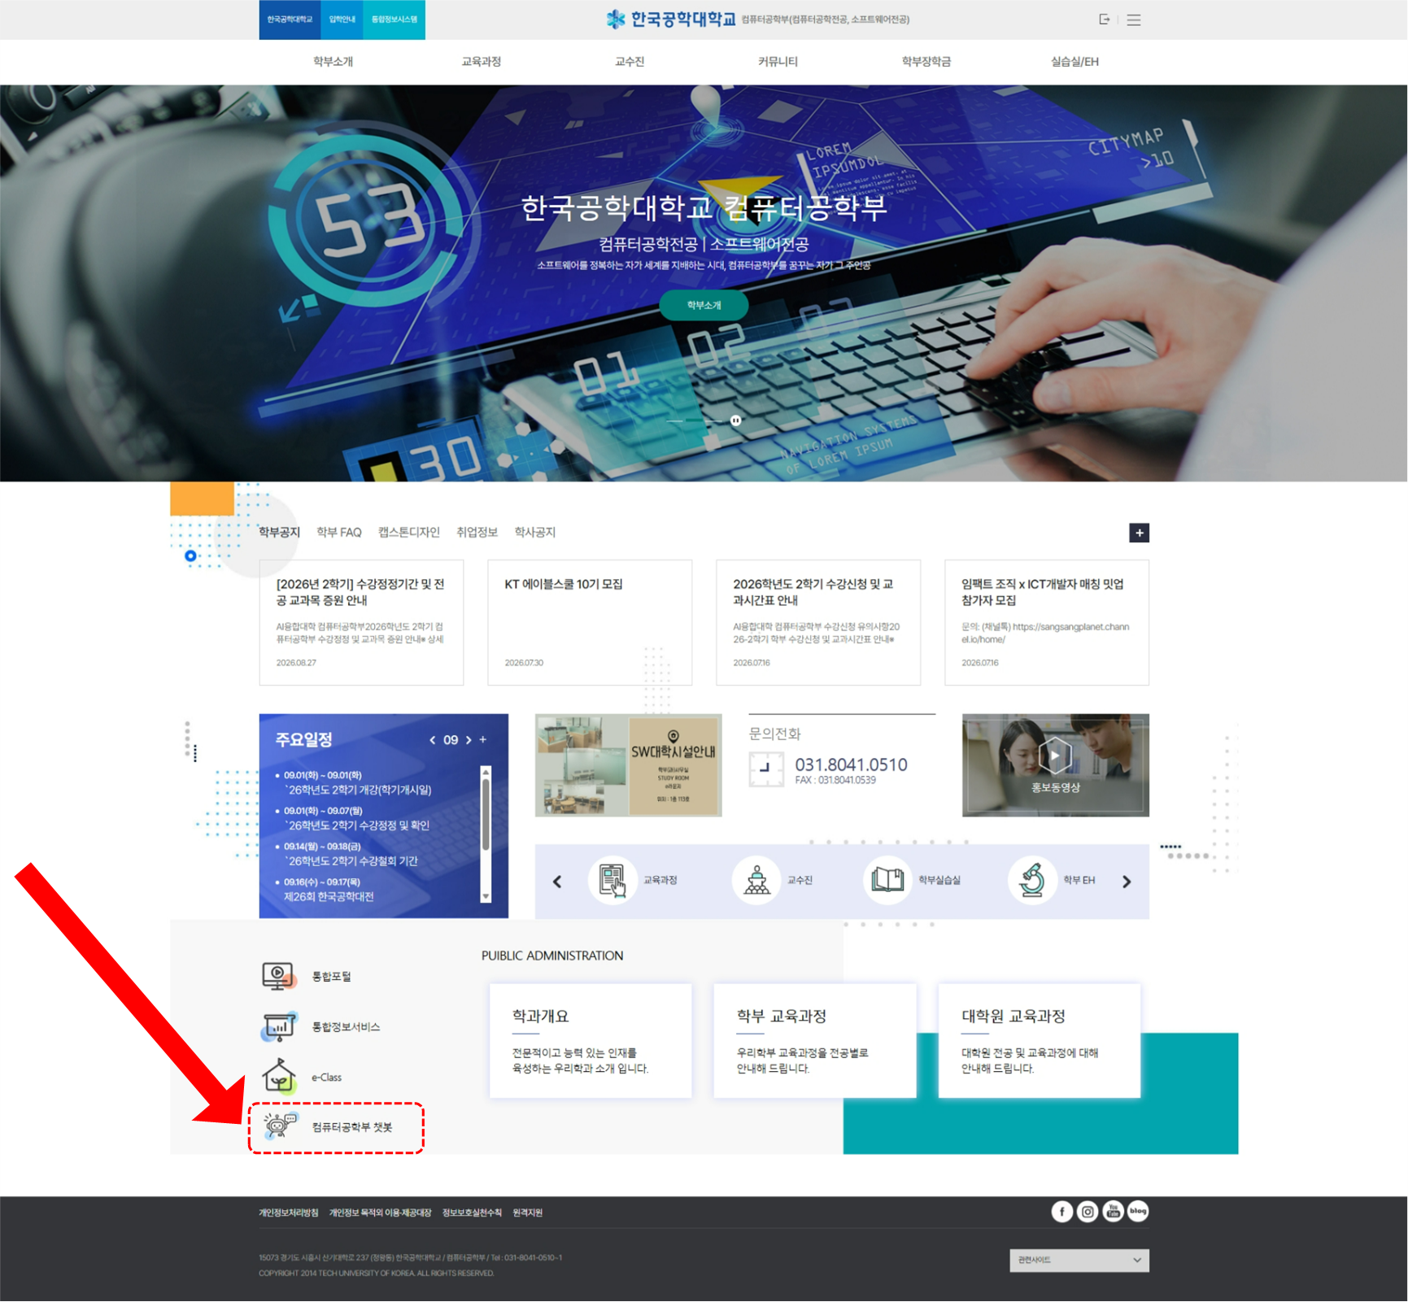Open the e-Class house icon

coord(279,1077)
